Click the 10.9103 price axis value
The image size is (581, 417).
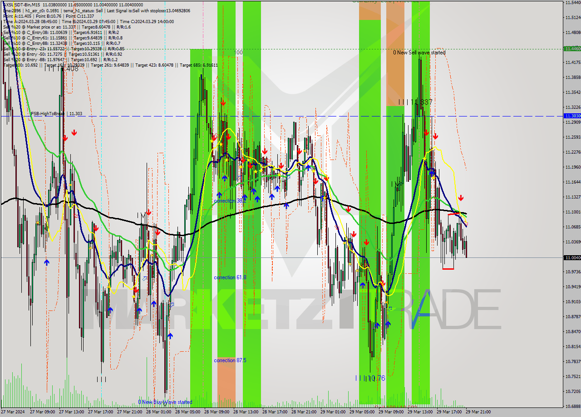(x=573, y=301)
